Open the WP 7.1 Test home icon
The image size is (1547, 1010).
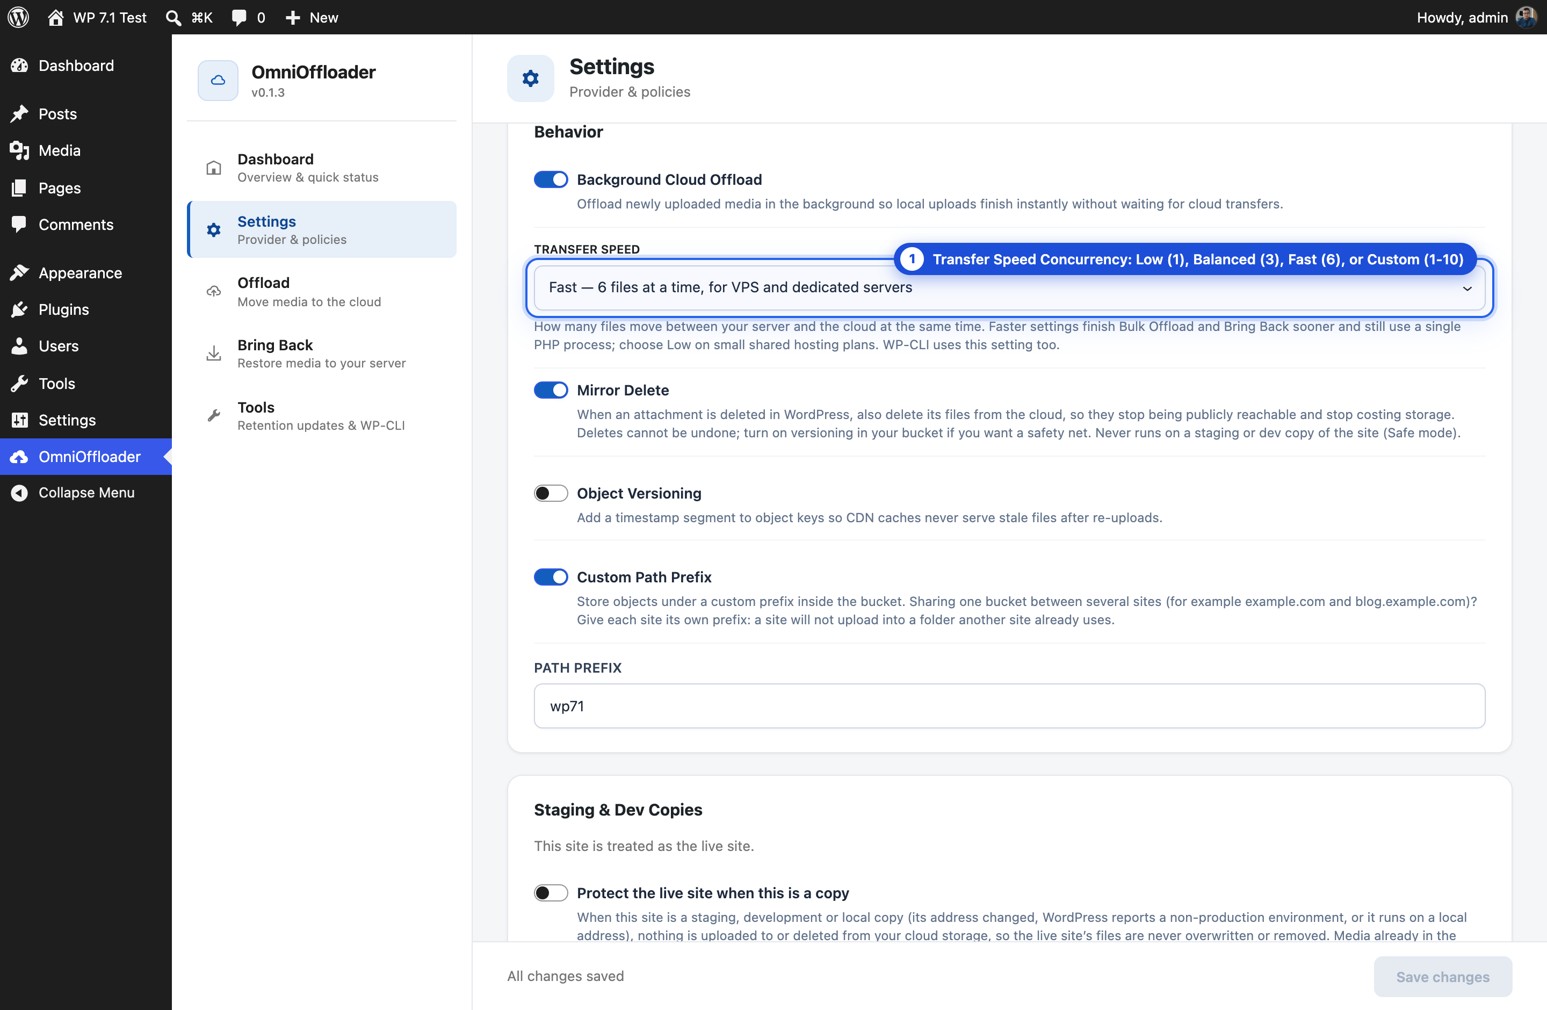[x=55, y=18]
